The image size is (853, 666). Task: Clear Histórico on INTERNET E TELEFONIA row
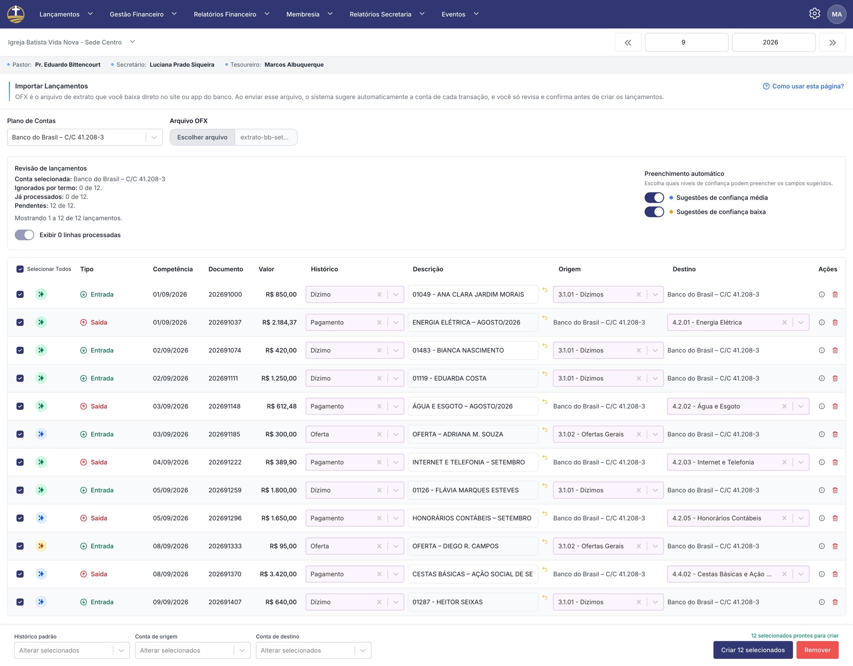[x=379, y=462]
